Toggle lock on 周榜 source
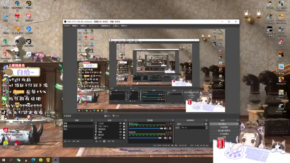290x163 pixels. 124,132
